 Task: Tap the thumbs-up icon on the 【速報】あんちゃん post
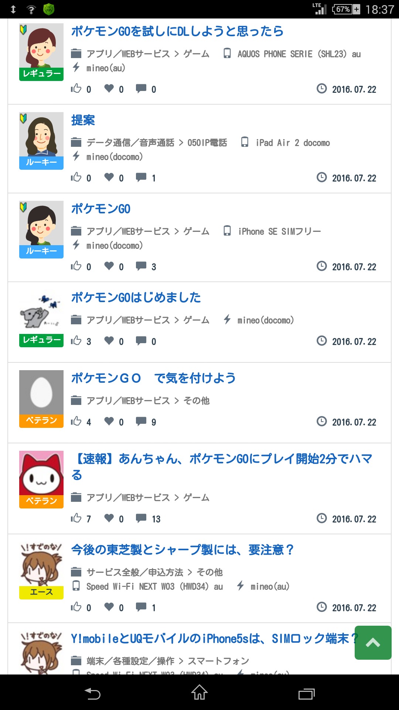point(76,518)
